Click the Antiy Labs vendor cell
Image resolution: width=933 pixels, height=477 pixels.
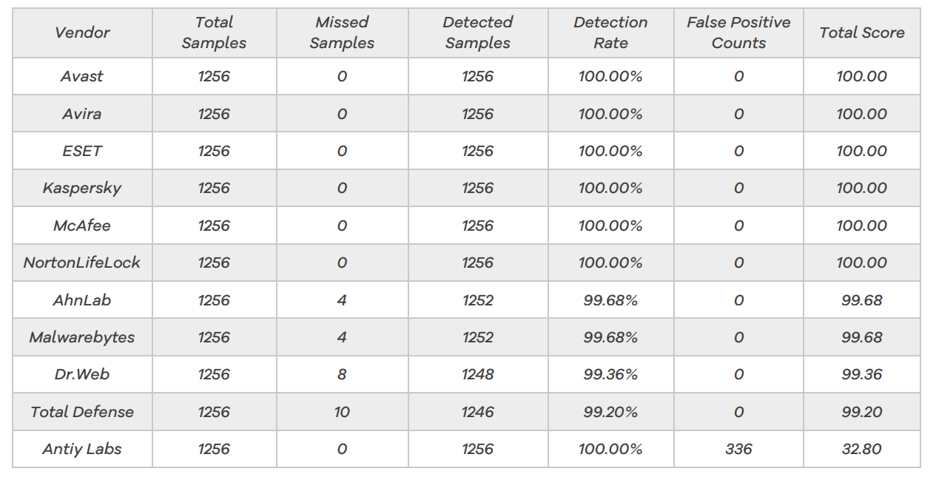click(x=82, y=449)
